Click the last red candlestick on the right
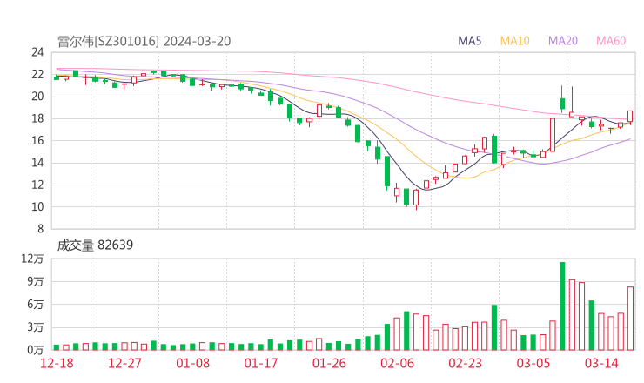Screen dimensions: 644x383 tap(630, 117)
